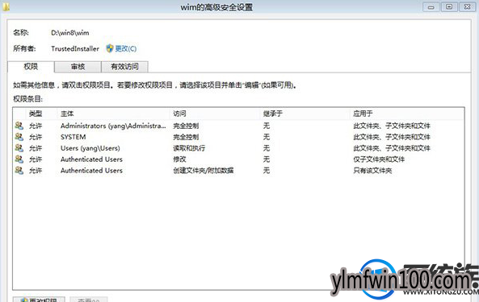Click 完全控制 in the Administrators row
This screenshot has height=302, width=479.
(186, 126)
